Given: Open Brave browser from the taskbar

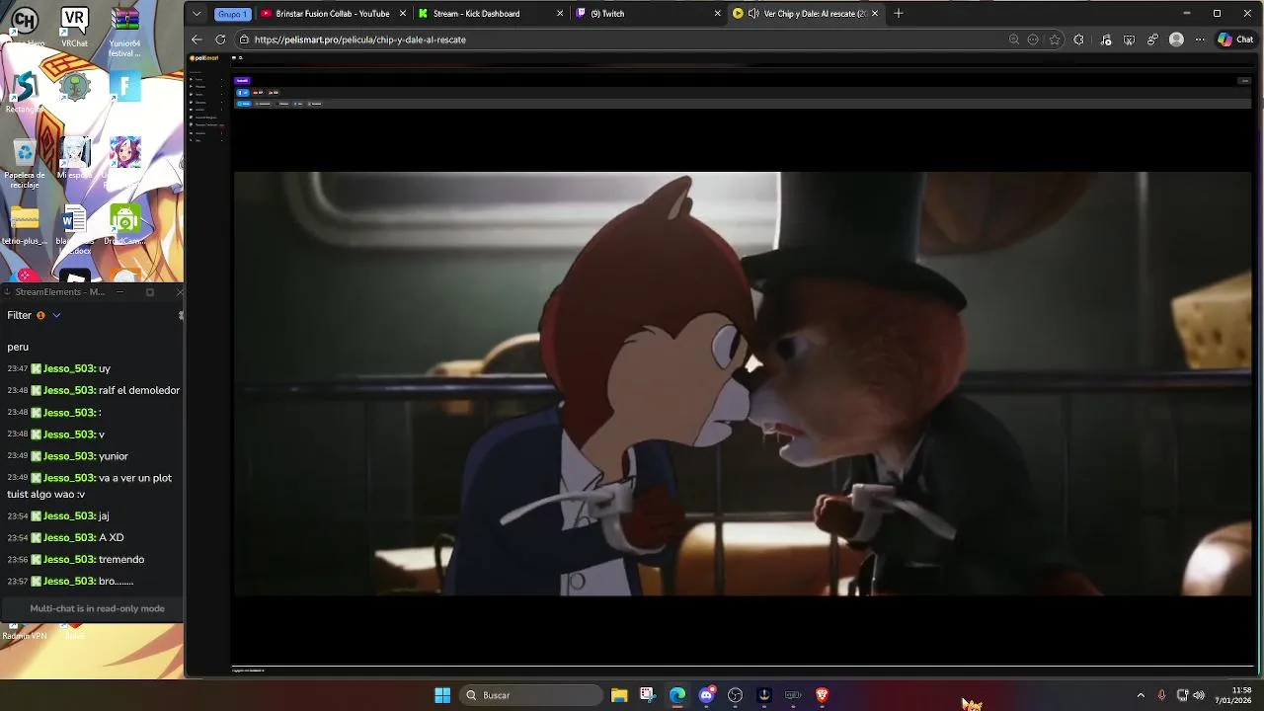Looking at the screenshot, I should [x=822, y=695].
